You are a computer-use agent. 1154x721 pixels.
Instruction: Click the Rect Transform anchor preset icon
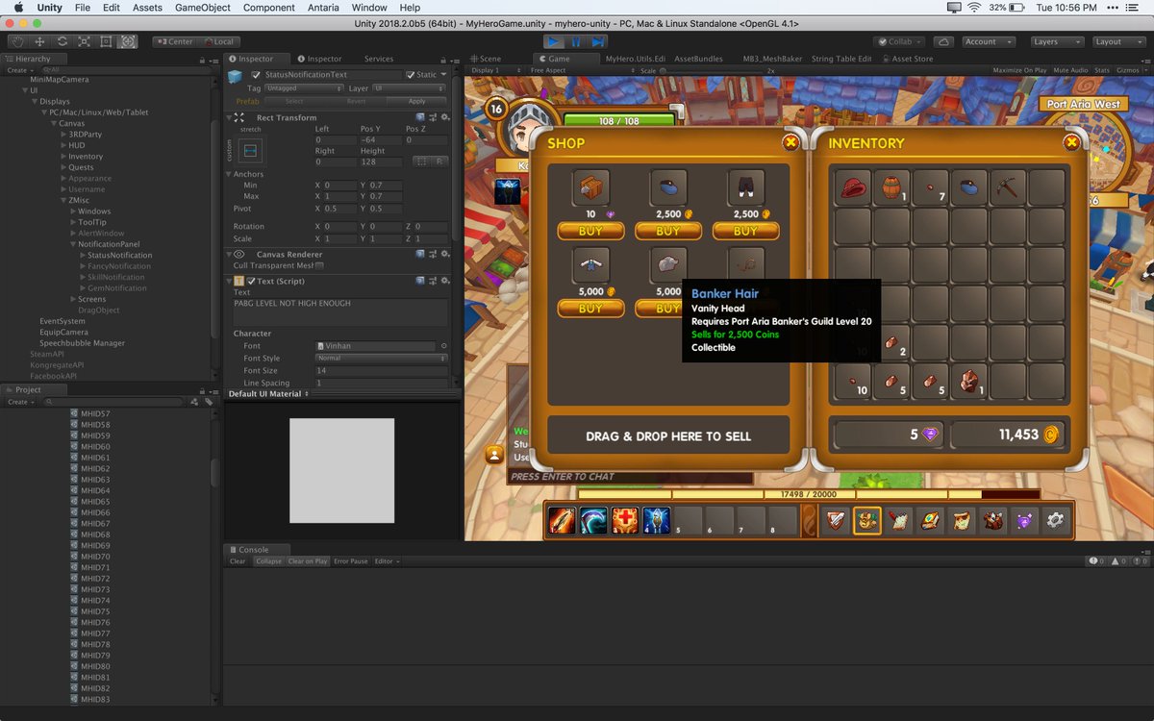(x=250, y=151)
